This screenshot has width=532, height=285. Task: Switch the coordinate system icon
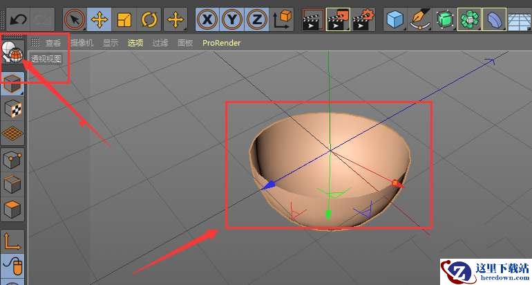283,20
